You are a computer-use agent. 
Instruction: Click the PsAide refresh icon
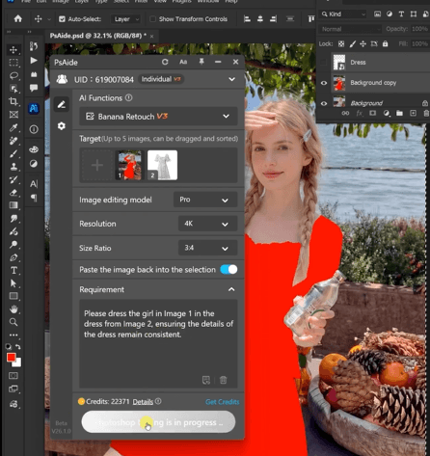coord(165,62)
